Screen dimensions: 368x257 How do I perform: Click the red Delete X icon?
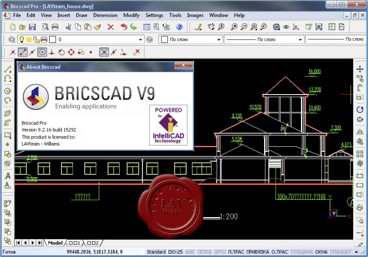110,27
